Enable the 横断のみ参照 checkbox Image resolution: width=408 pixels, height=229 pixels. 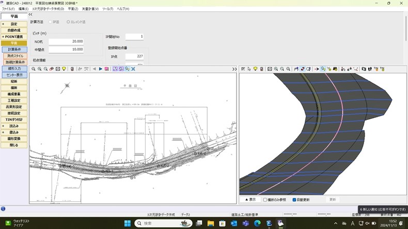coord(265,199)
